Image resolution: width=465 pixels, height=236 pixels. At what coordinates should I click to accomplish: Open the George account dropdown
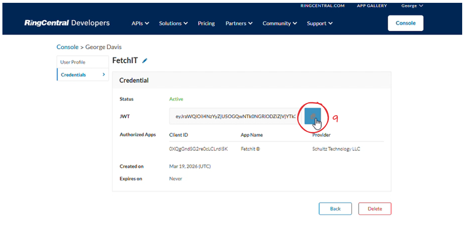(x=412, y=6)
